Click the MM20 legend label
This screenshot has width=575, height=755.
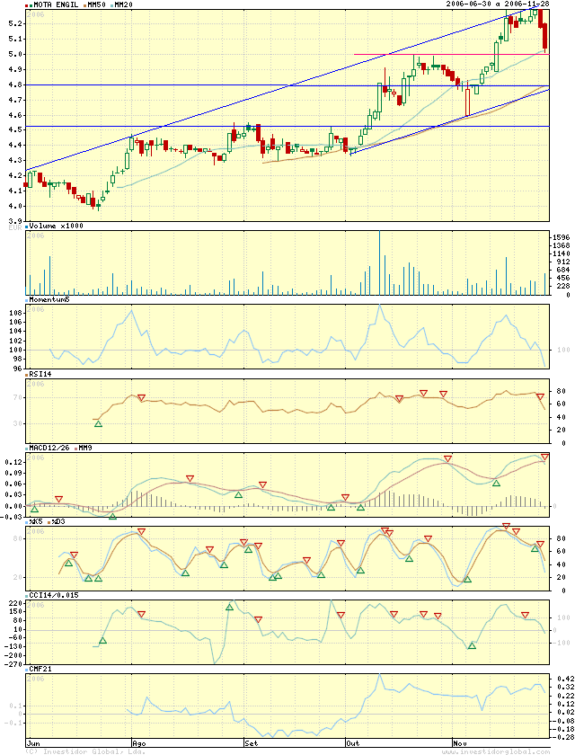pos(124,4)
